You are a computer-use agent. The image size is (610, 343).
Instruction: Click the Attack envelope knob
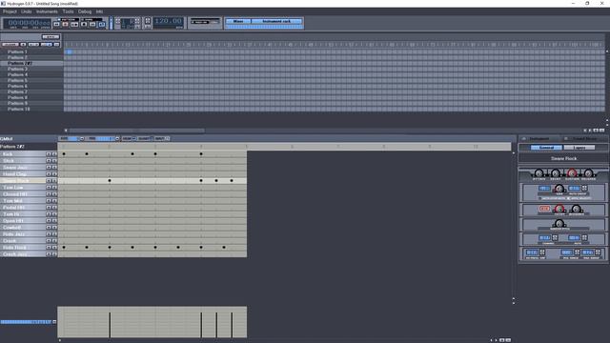539,173
